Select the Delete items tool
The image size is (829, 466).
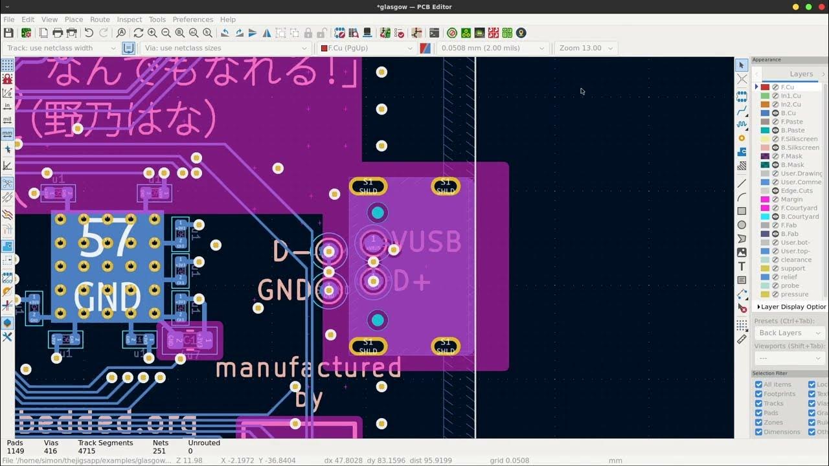click(x=742, y=309)
